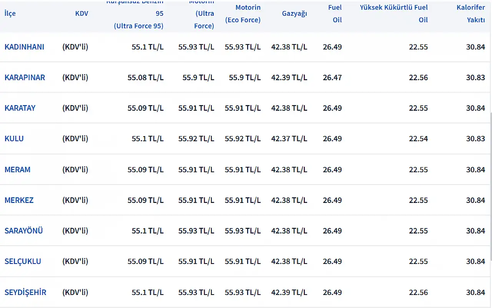Open the KADINHANI district link
492x308 pixels.
tap(24, 47)
